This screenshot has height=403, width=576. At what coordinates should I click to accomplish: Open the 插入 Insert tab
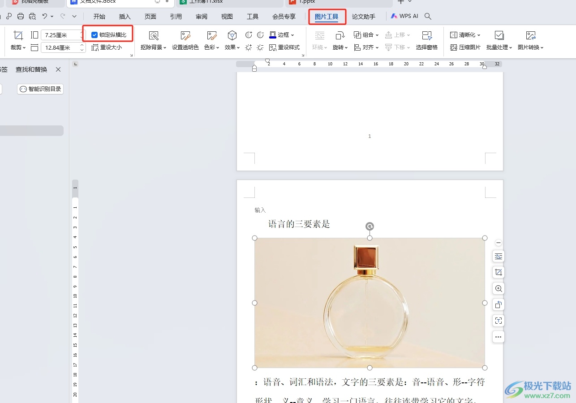125,17
